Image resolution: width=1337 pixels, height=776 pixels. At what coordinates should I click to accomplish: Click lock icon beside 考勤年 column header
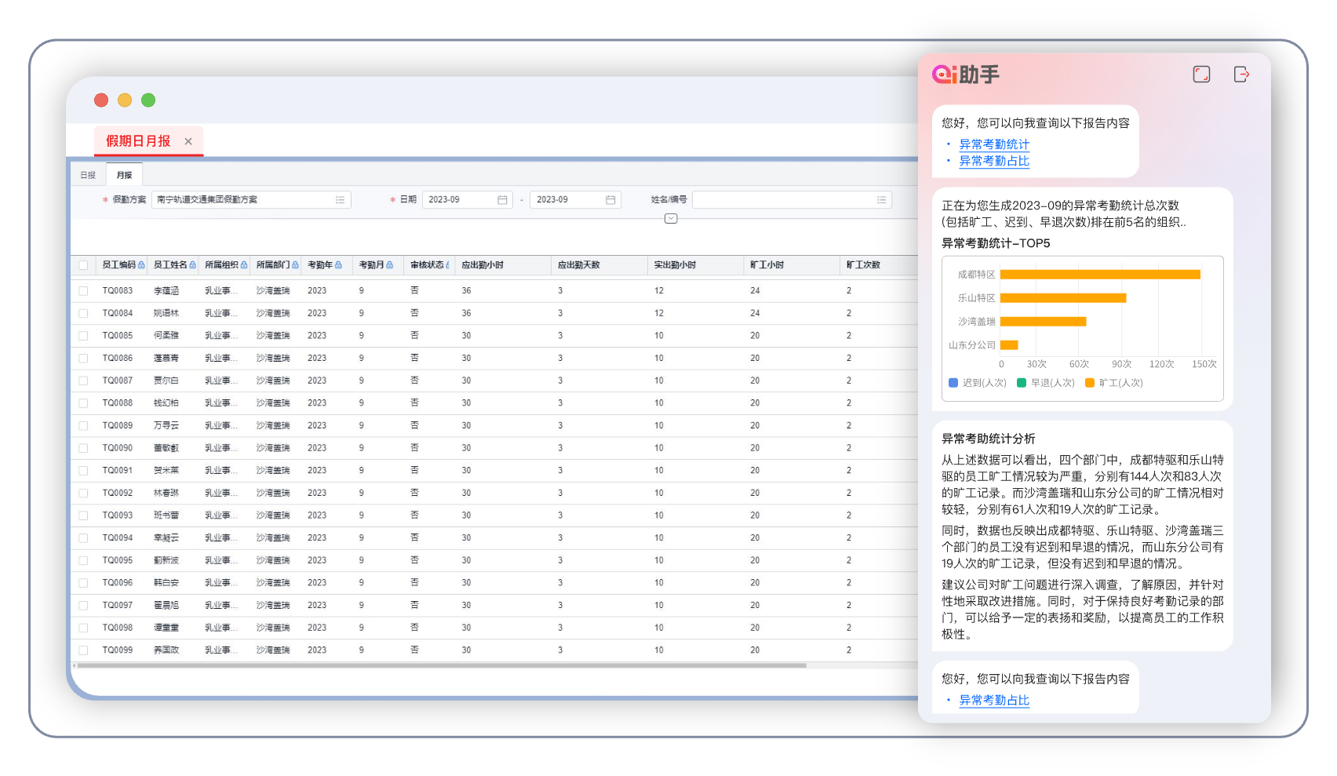[338, 265]
